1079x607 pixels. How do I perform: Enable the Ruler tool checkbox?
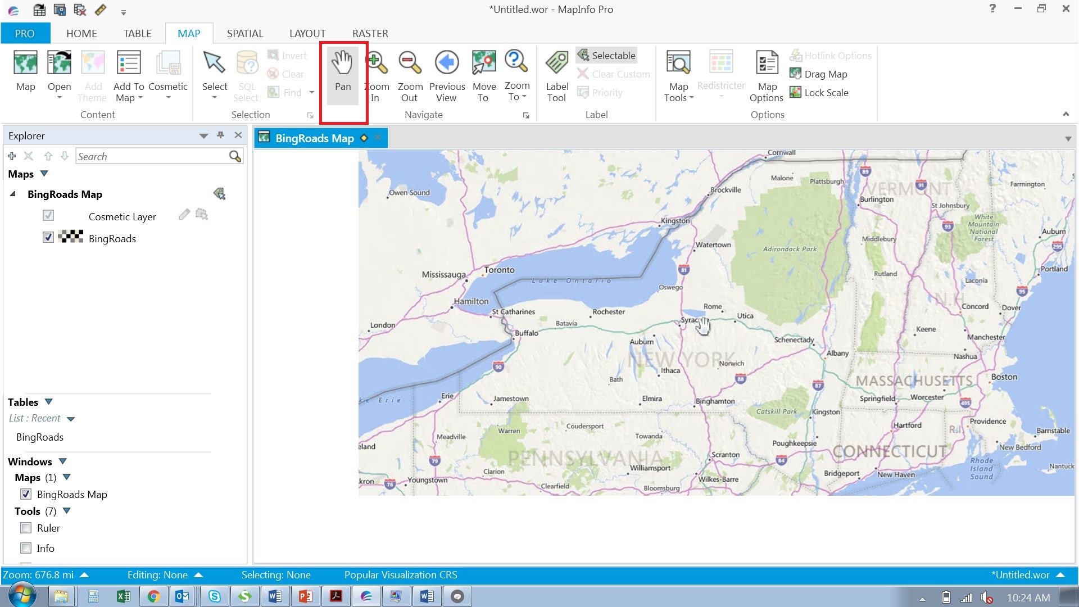coord(26,528)
